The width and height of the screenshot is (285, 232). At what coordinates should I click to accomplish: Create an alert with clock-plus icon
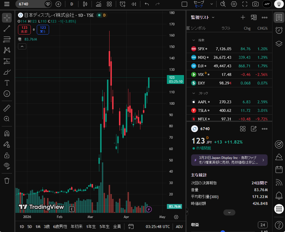point(123,4)
